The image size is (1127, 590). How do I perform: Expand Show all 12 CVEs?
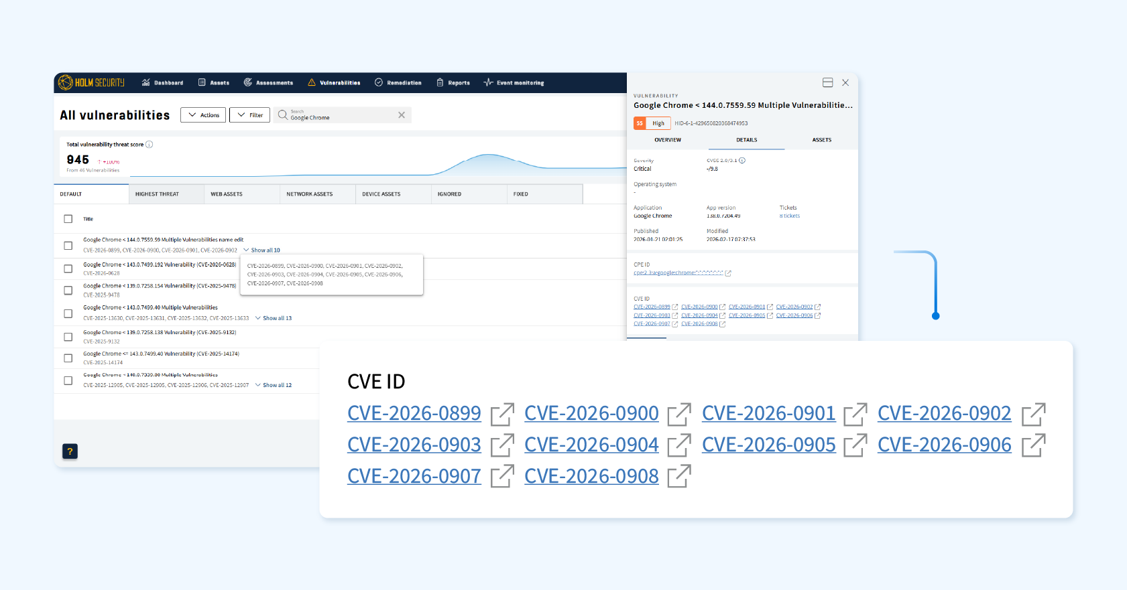pos(274,386)
